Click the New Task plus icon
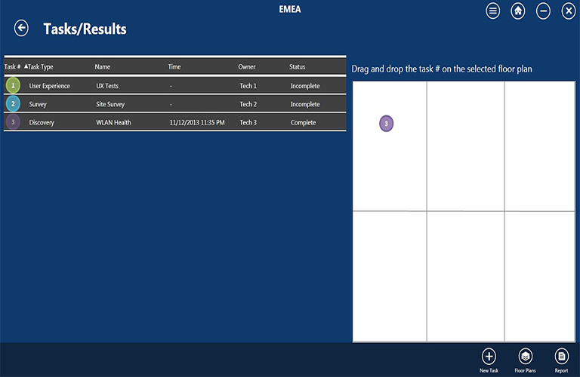 pos(489,356)
